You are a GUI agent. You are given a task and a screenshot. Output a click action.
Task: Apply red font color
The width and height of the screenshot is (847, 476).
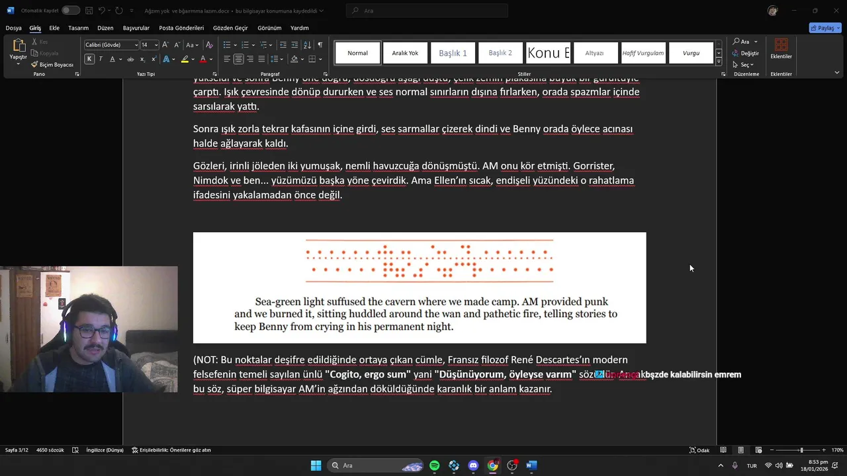[x=203, y=59]
